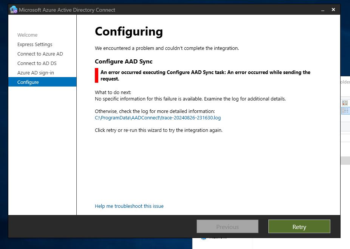Open the Connect to Azure AD step

40,54
